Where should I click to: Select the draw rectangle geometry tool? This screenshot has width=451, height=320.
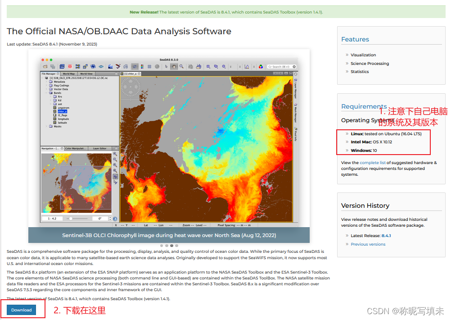point(208,67)
